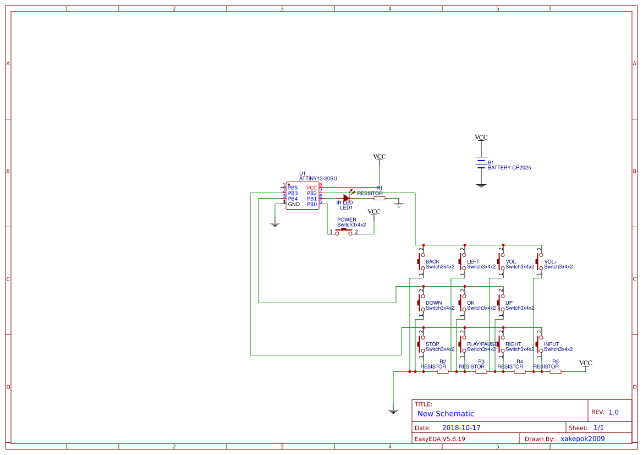Click the POWER push button switch
The image size is (643, 455).
tap(344, 232)
